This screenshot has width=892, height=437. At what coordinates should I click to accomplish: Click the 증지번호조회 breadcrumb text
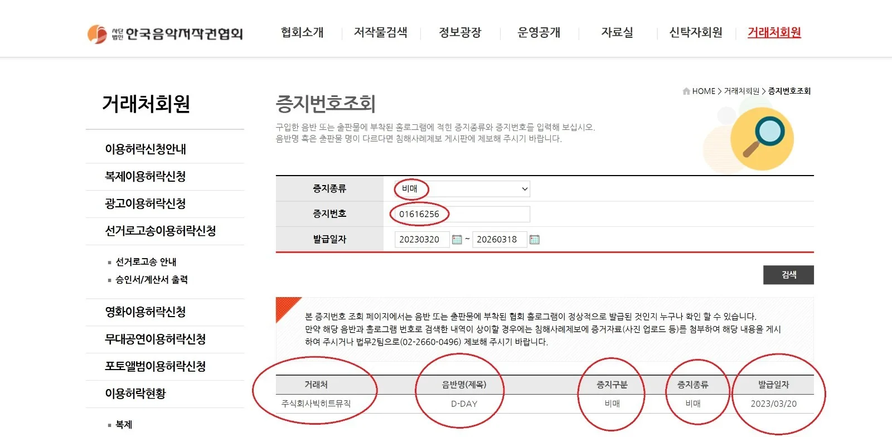(789, 91)
